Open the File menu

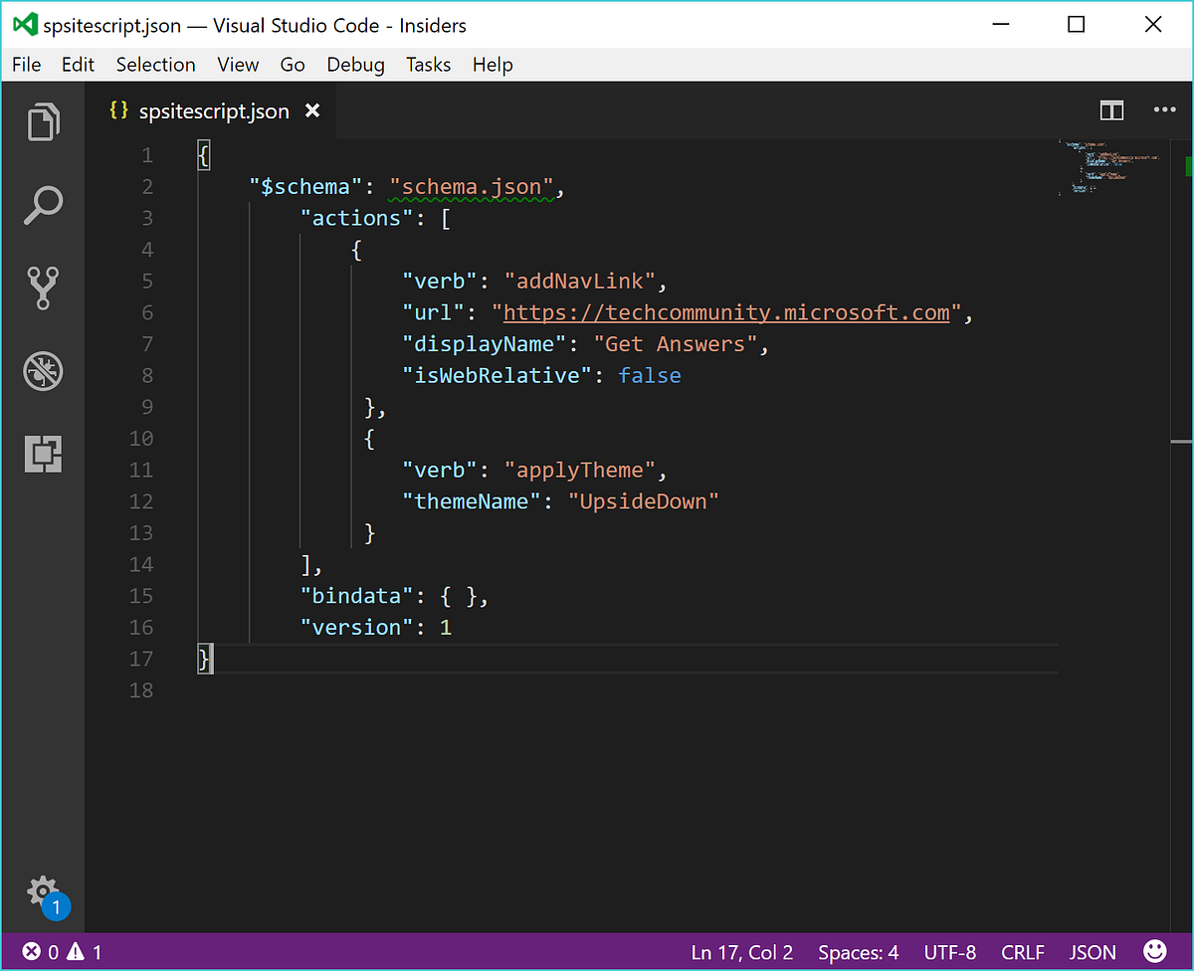click(x=25, y=65)
